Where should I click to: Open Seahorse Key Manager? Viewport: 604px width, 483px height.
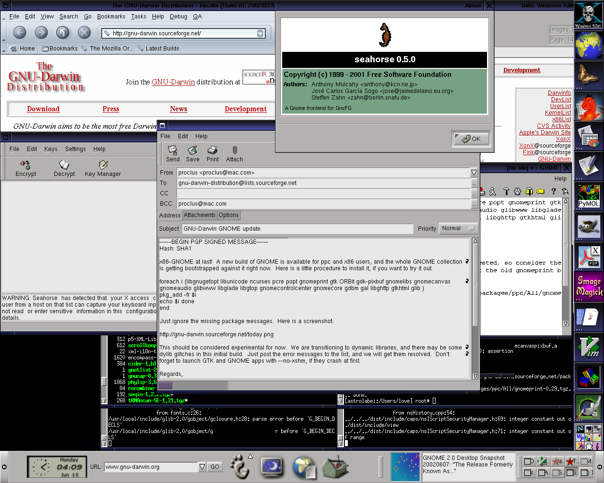click(x=103, y=168)
